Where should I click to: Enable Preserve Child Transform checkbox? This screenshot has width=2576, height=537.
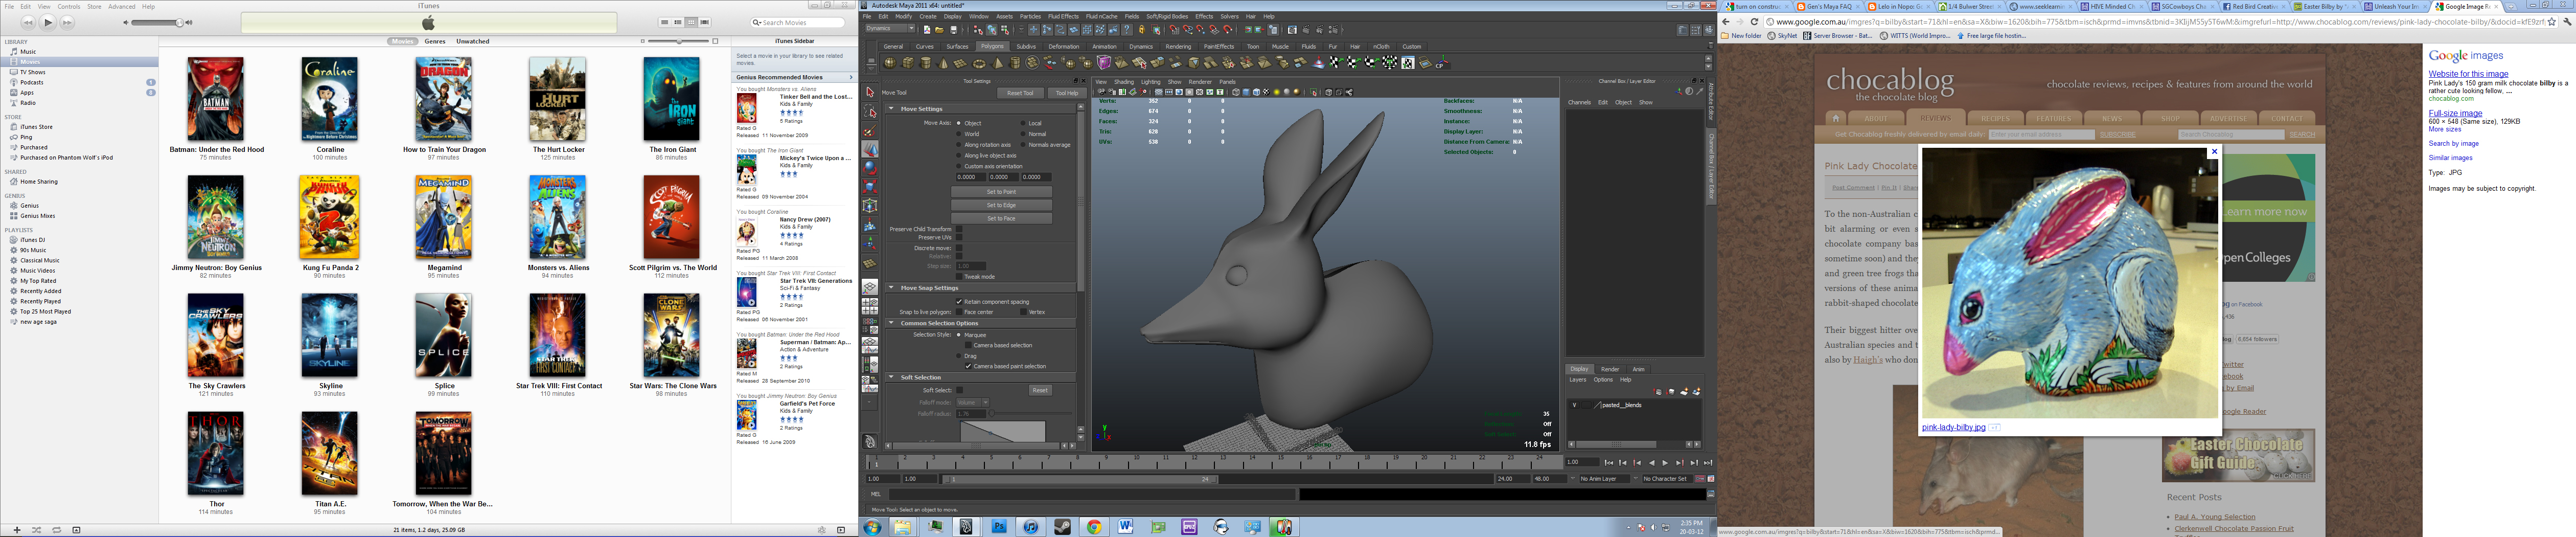coord(960,229)
